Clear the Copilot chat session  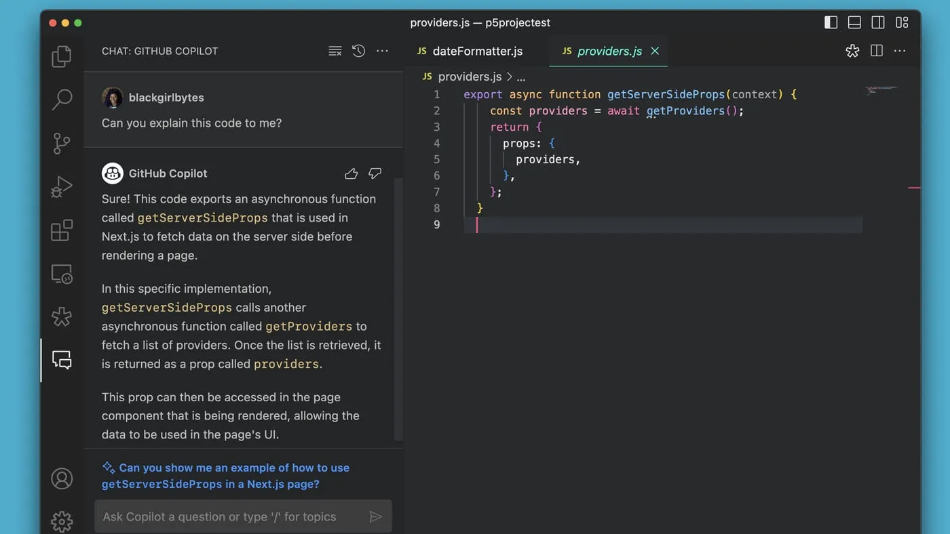point(335,51)
